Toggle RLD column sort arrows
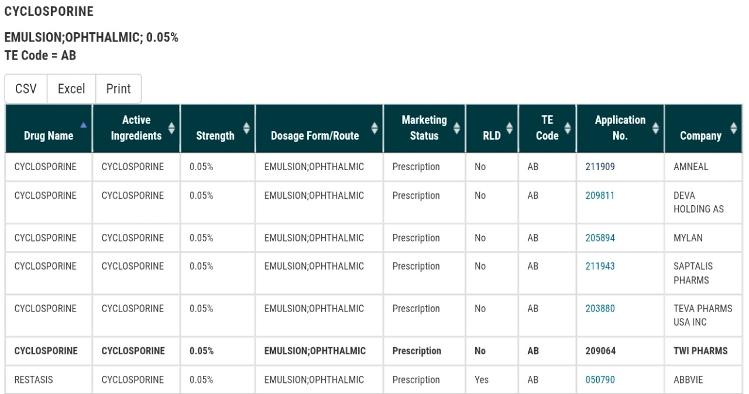This screenshot has width=749, height=394. pyautogui.click(x=509, y=127)
